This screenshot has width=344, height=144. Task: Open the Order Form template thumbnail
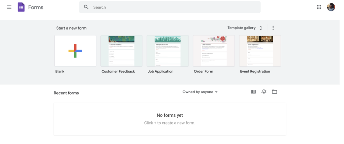(x=214, y=51)
